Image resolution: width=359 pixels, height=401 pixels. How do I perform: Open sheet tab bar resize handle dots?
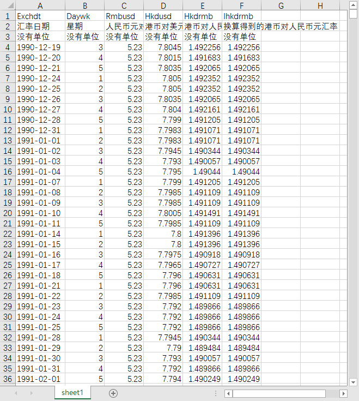click(x=216, y=393)
